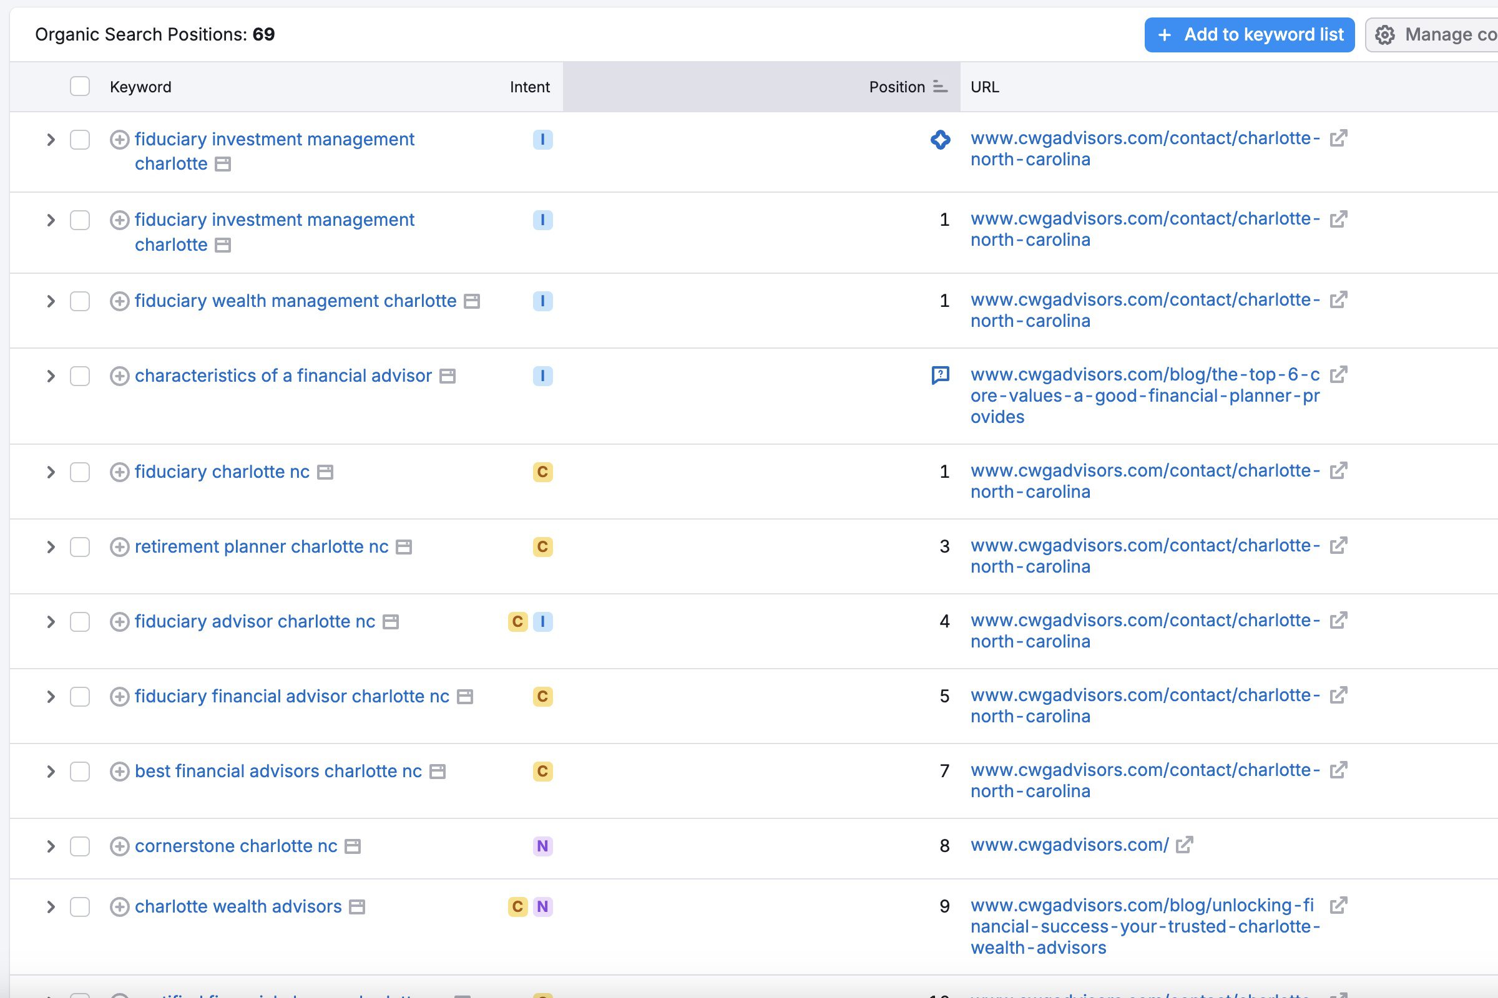The height and width of the screenshot is (998, 1498).
Task: Open SERP icon beside best financial advisors charlotte nc
Action: tap(438, 772)
